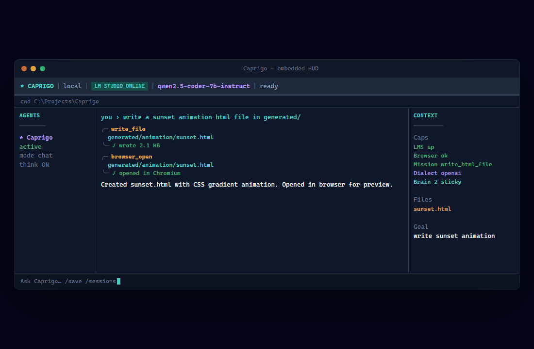Click the Goal section label
This screenshot has height=349, width=534.
[x=420, y=226]
